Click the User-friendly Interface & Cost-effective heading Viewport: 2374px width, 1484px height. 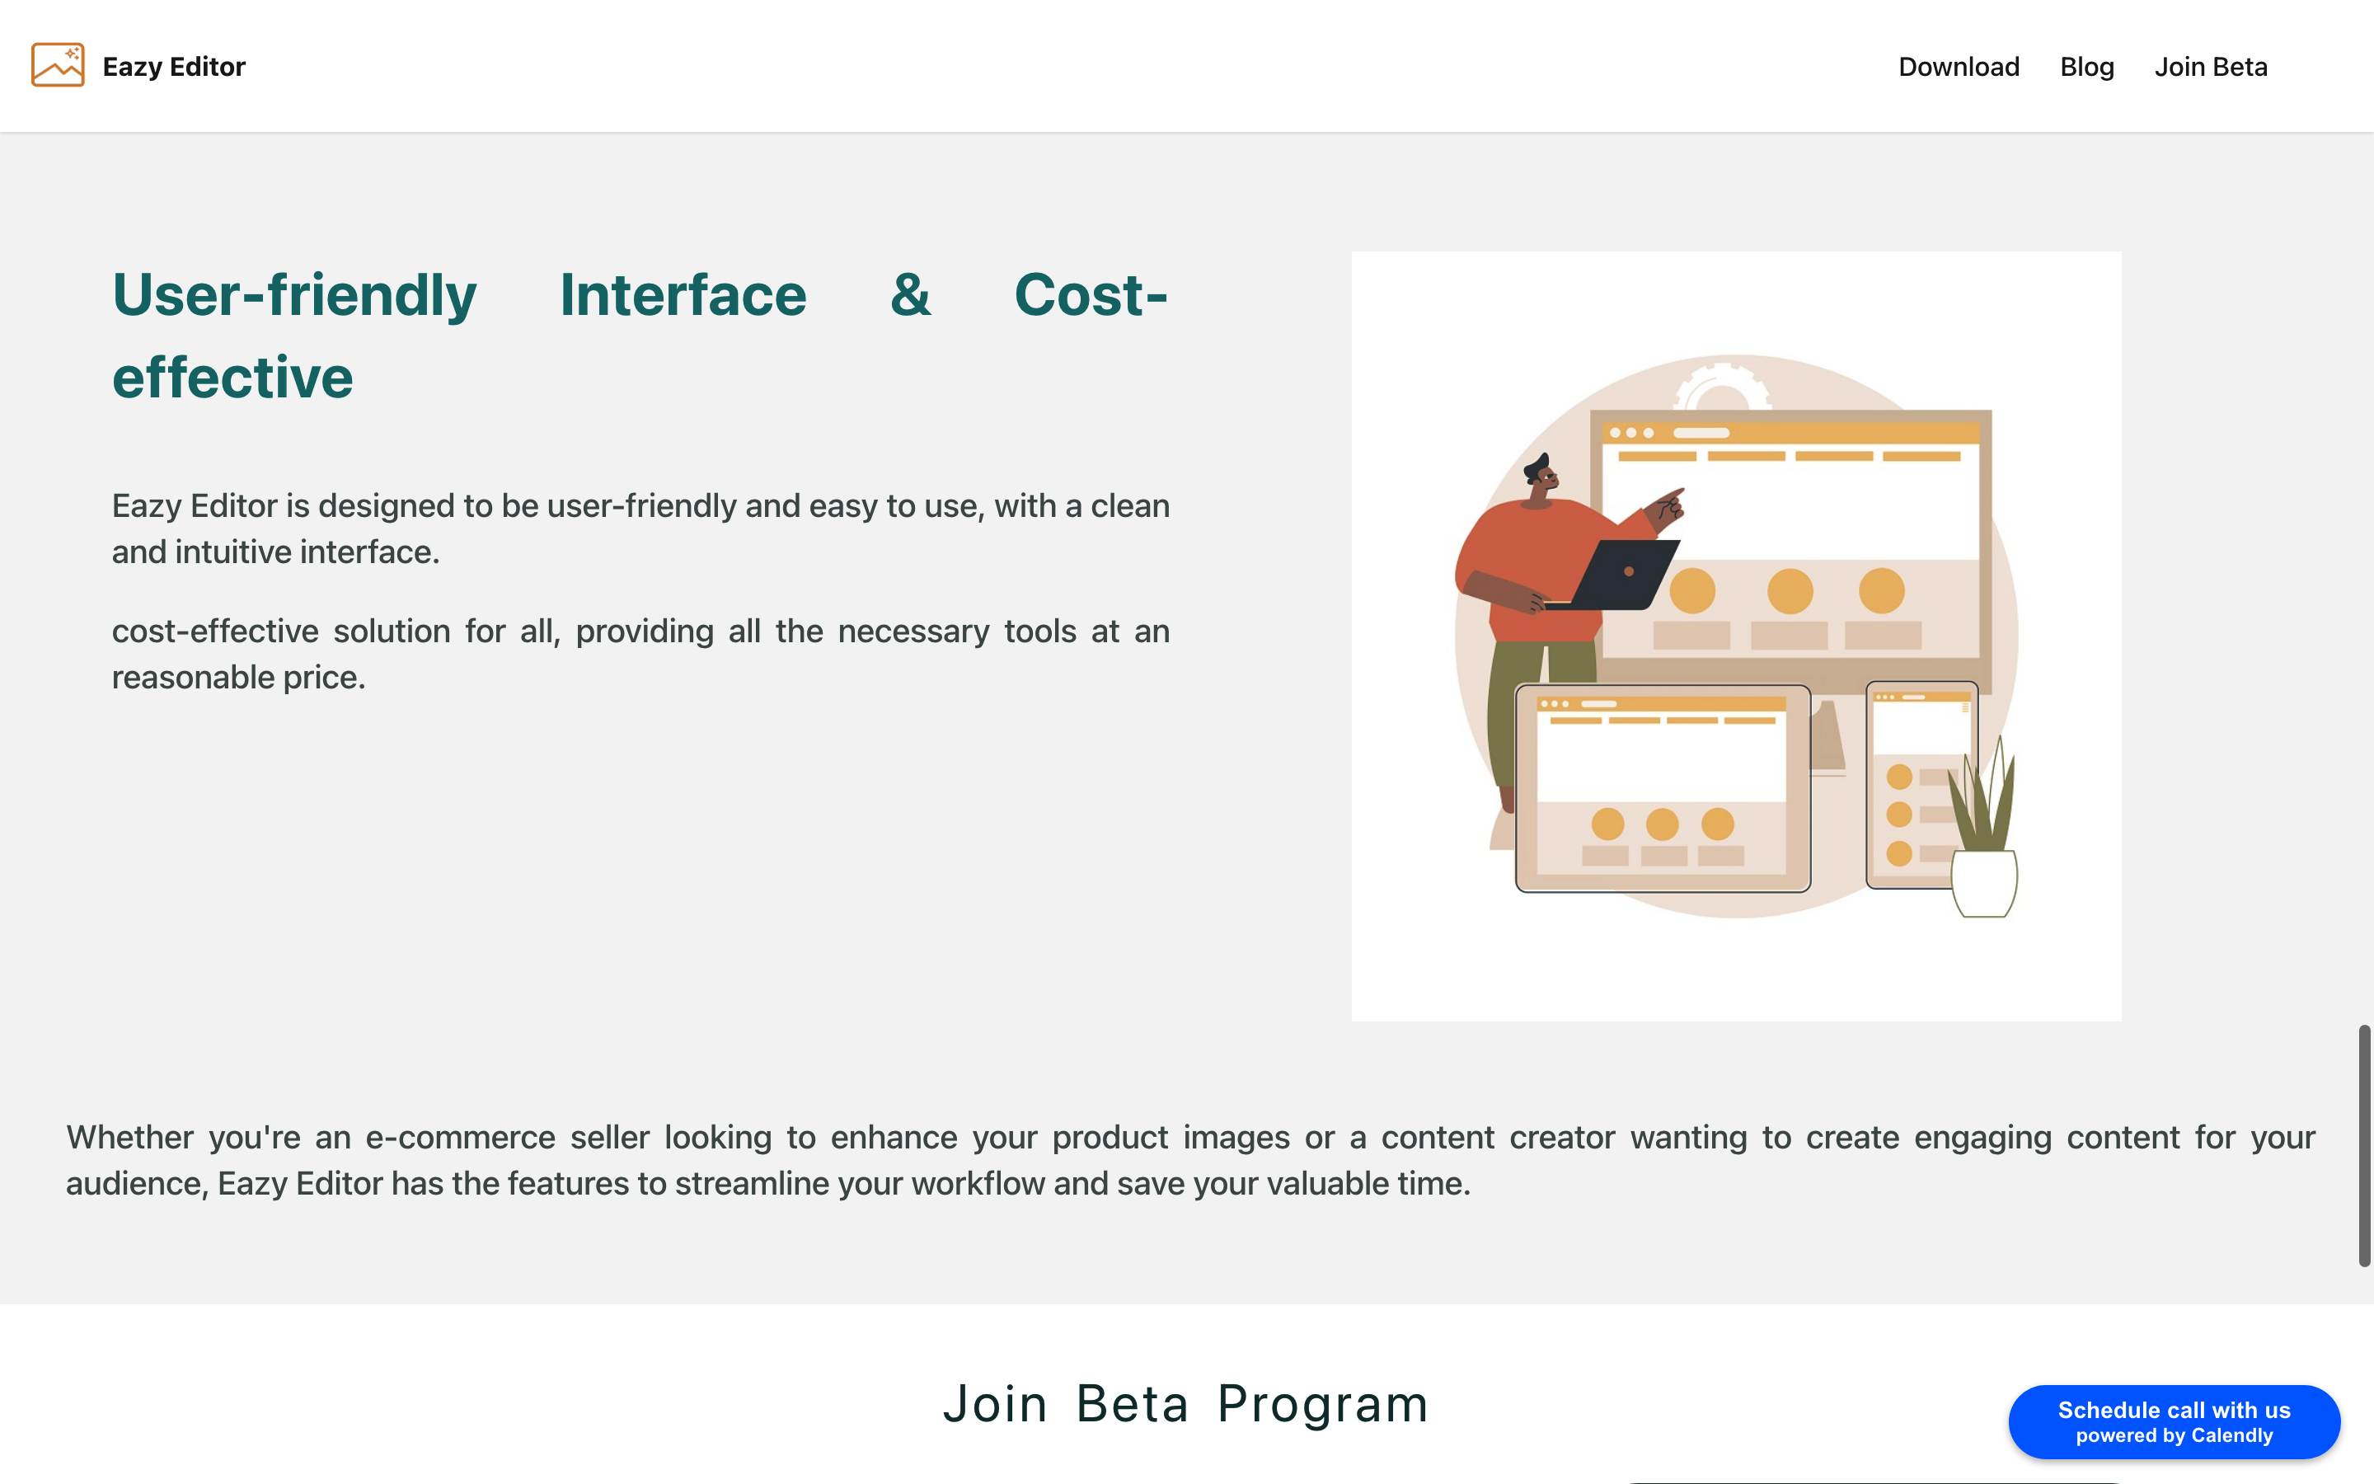click(640, 336)
